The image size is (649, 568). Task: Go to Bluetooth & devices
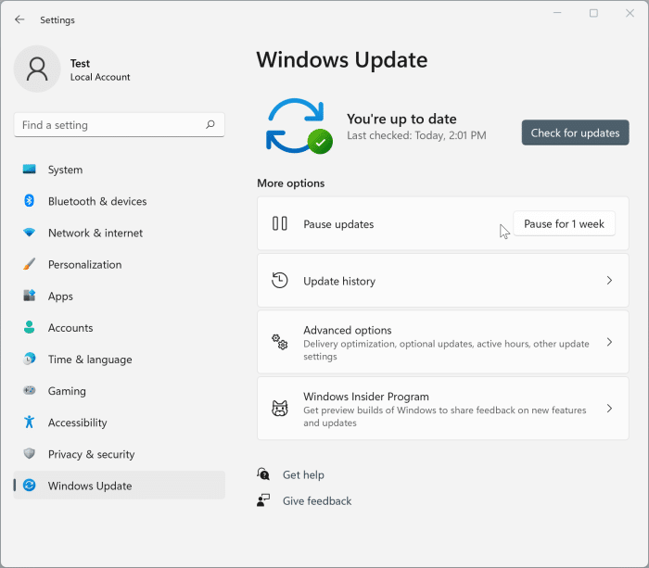pos(120,201)
